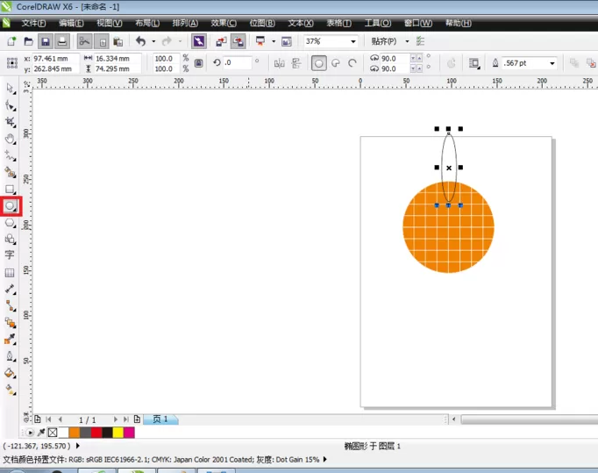Enable Pie shape mode
The height and width of the screenshot is (473, 598).
pyautogui.click(x=336, y=63)
